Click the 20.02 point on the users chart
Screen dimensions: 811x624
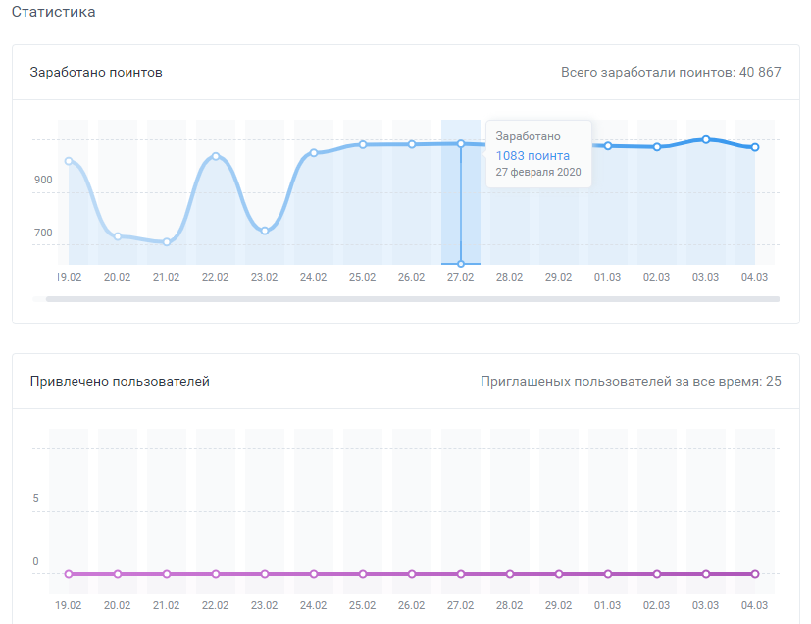coord(118,574)
